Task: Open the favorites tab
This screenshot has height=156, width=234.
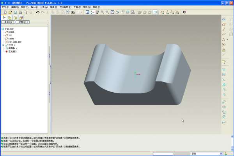Action: [x=15, y=18]
